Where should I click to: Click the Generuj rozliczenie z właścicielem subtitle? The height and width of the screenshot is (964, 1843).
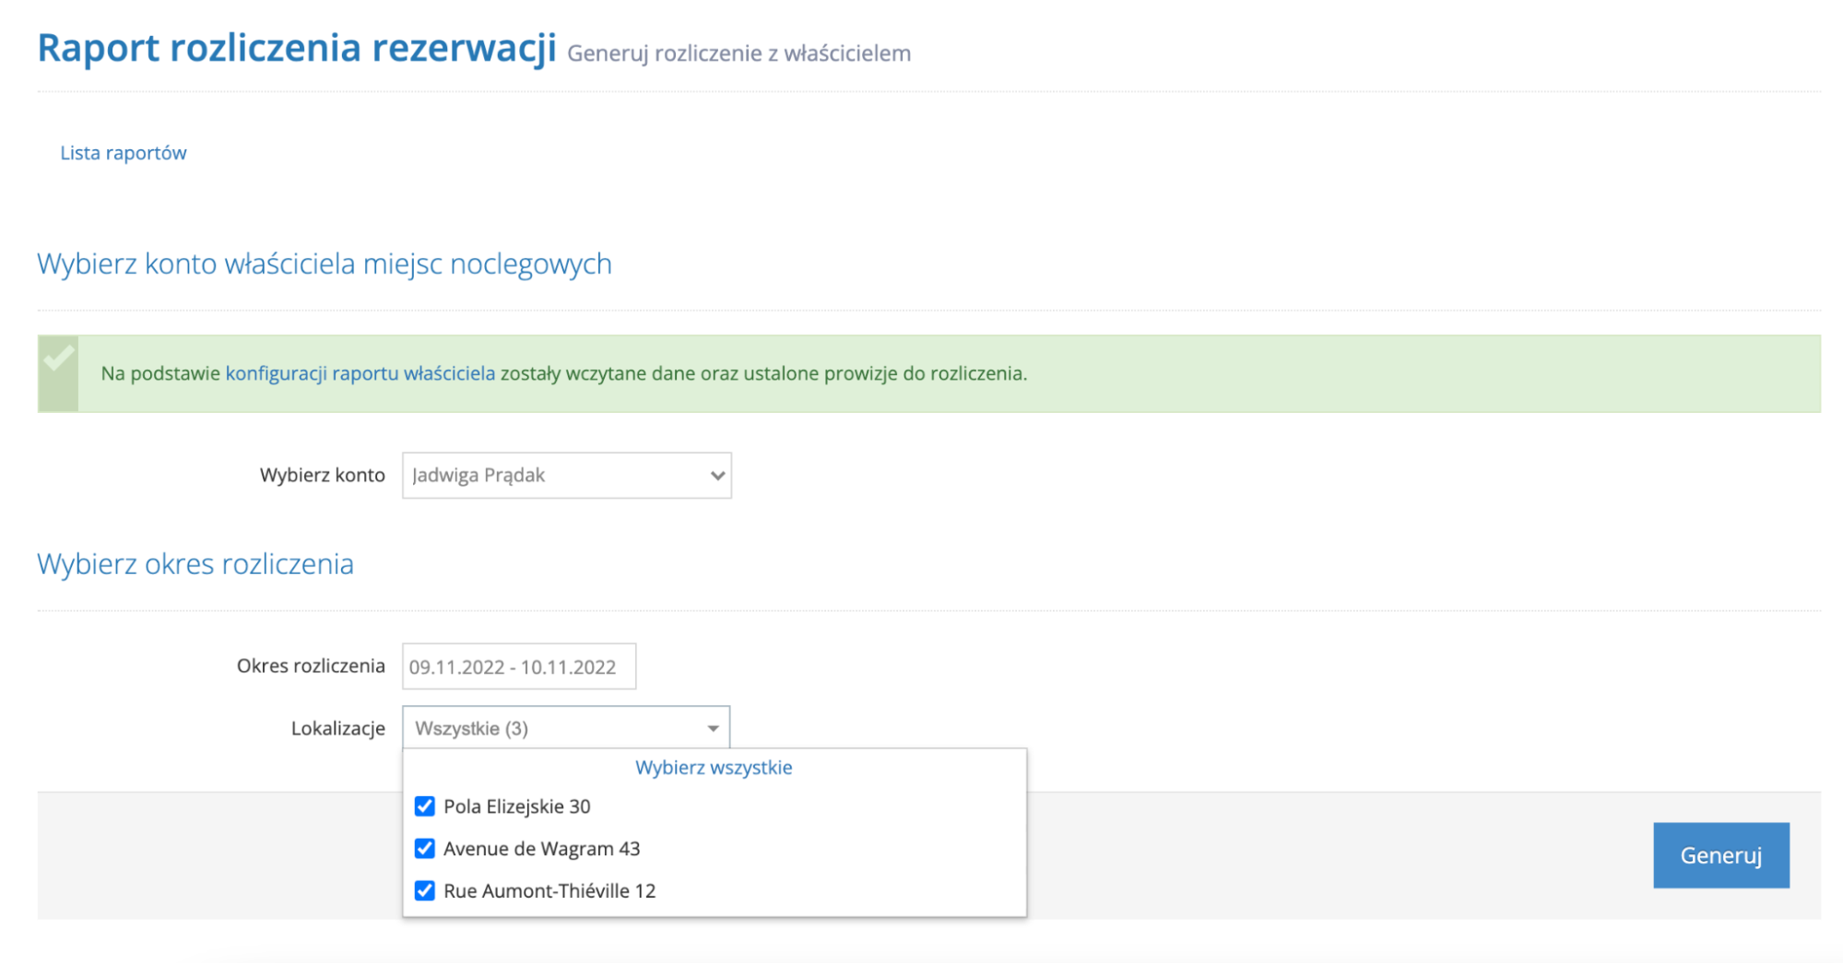[x=738, y=53]
